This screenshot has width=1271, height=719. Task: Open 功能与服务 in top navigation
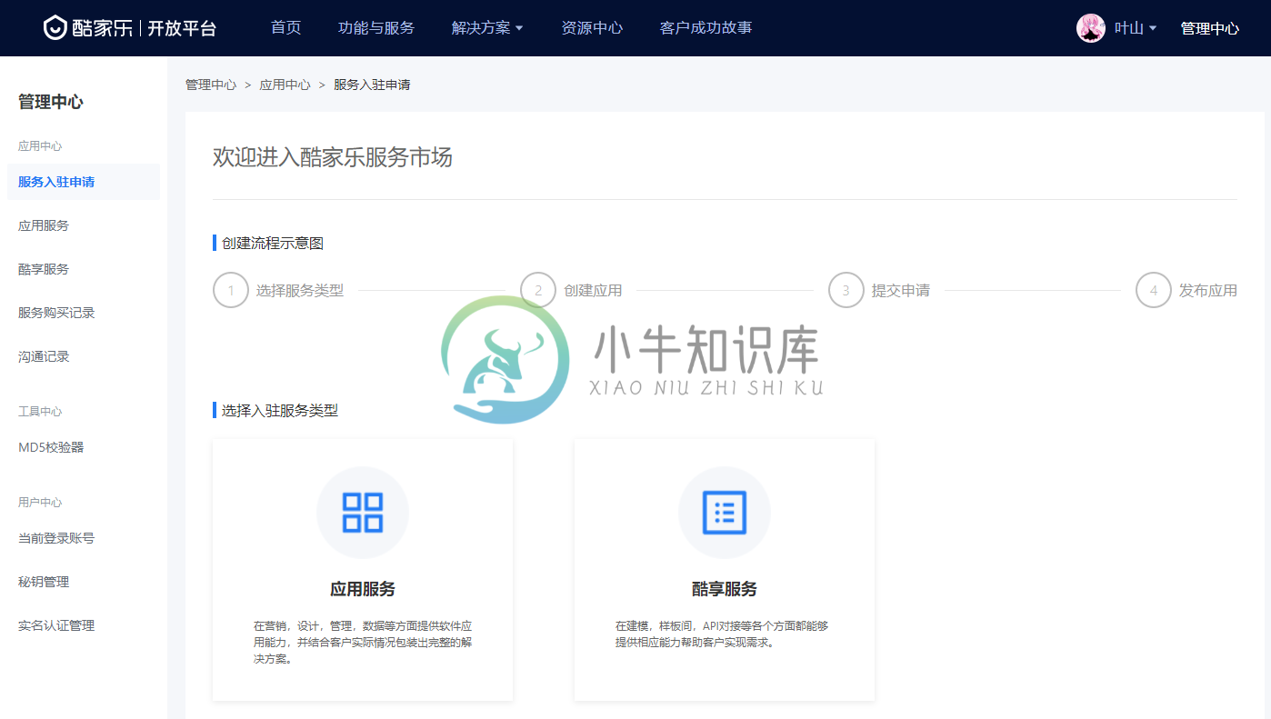click(376, 28)
